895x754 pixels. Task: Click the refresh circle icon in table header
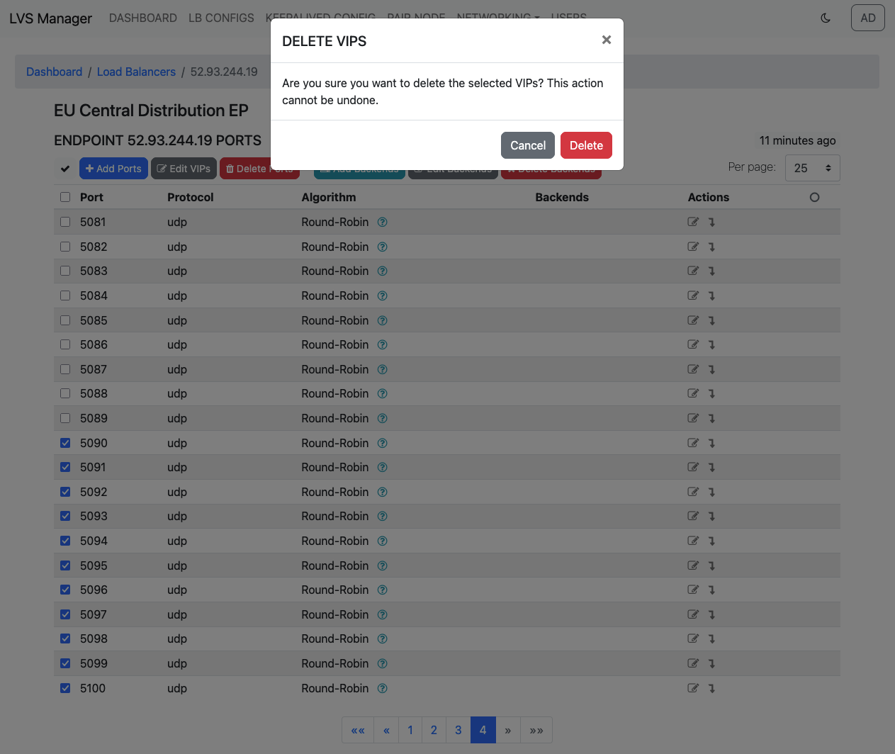(814, 197)
